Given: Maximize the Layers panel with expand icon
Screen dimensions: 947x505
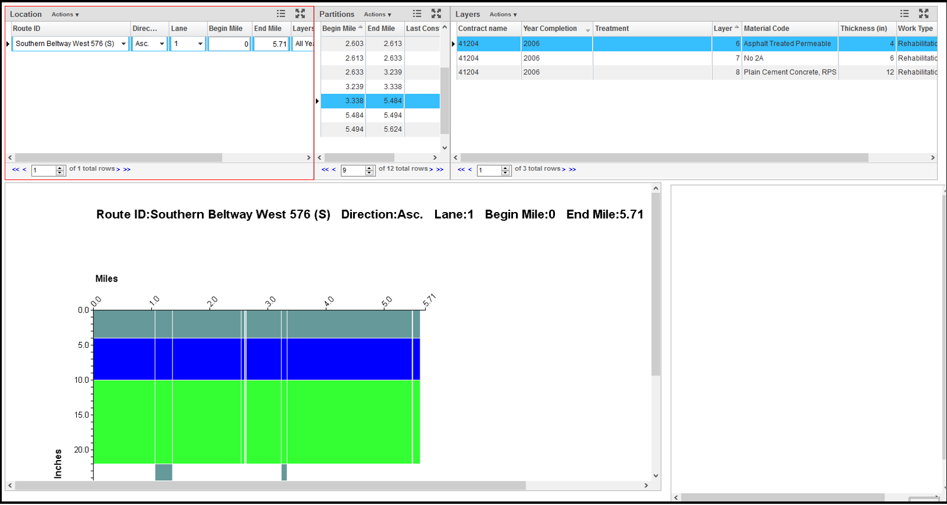Looking at the screenshot, I should (x=923, y=14).
